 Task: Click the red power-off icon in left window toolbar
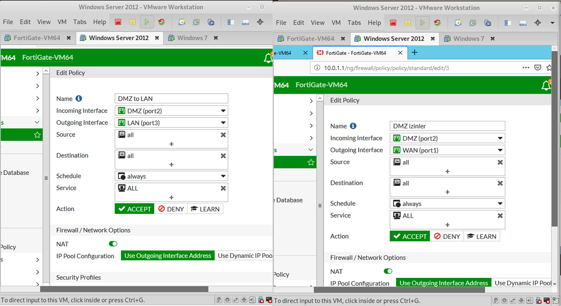118,22
